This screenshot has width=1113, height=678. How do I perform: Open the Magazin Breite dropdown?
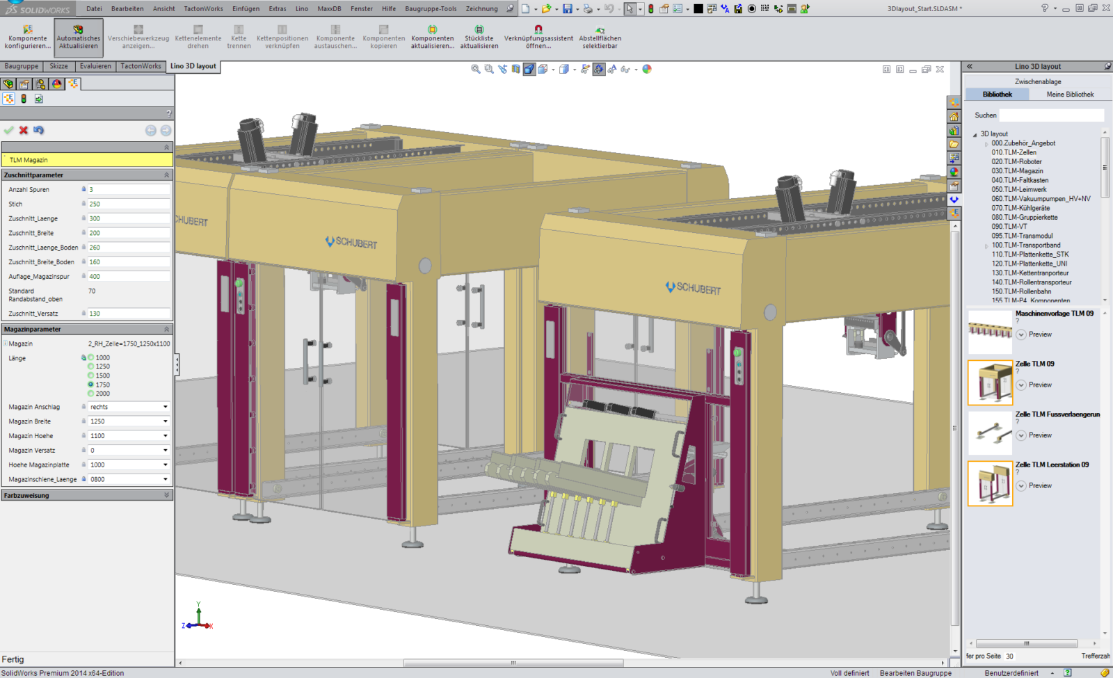[165, 421]
